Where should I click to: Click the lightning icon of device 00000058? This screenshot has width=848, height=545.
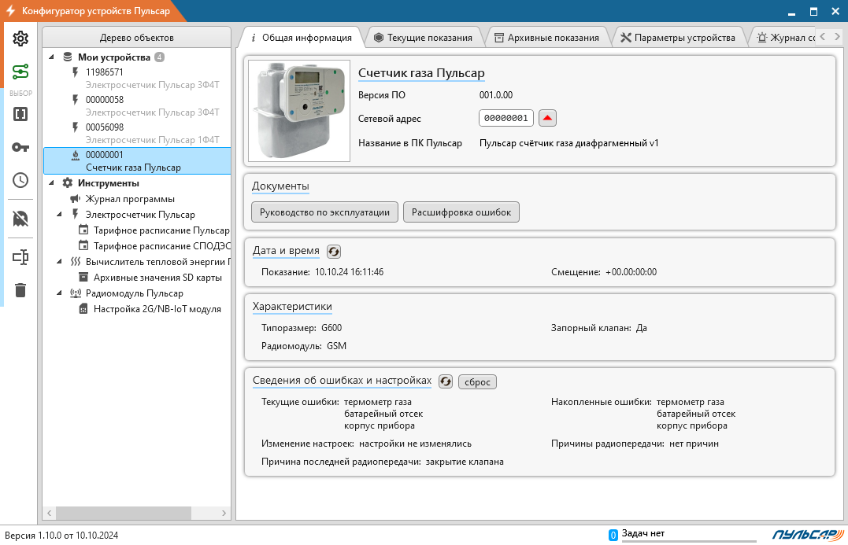[76, 99]
